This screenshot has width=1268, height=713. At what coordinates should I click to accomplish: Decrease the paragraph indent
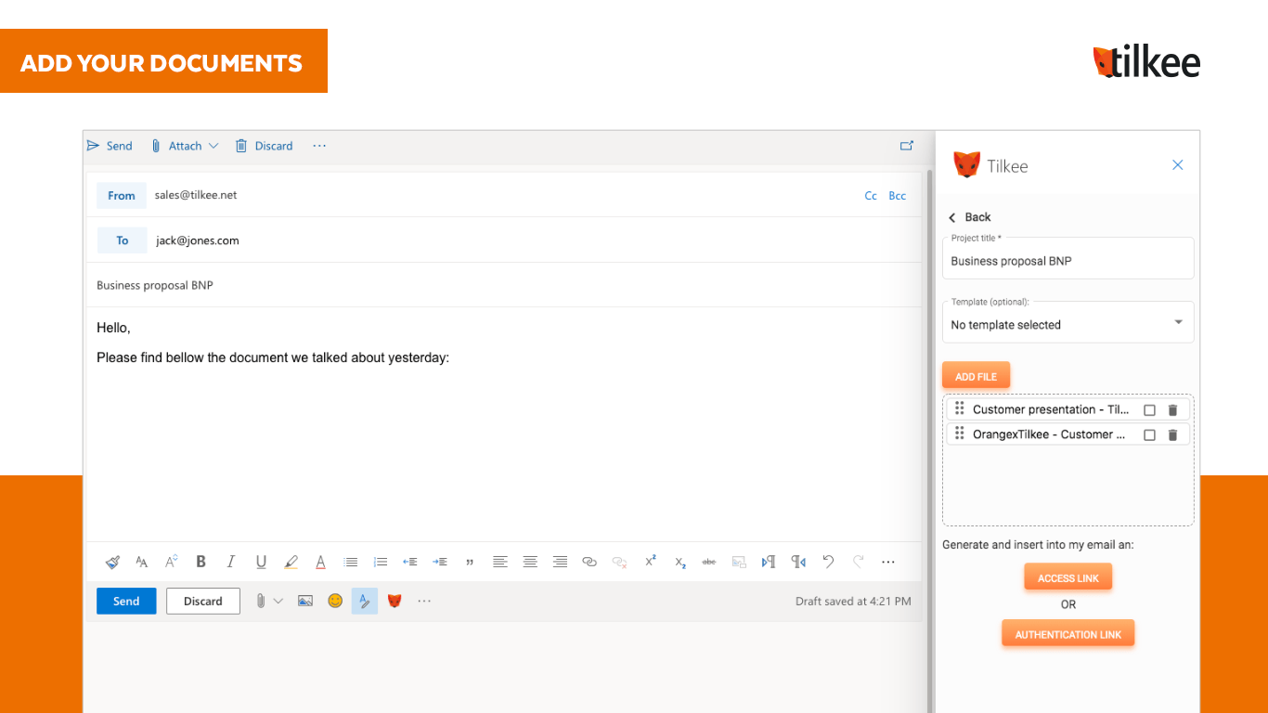[409, 562]
